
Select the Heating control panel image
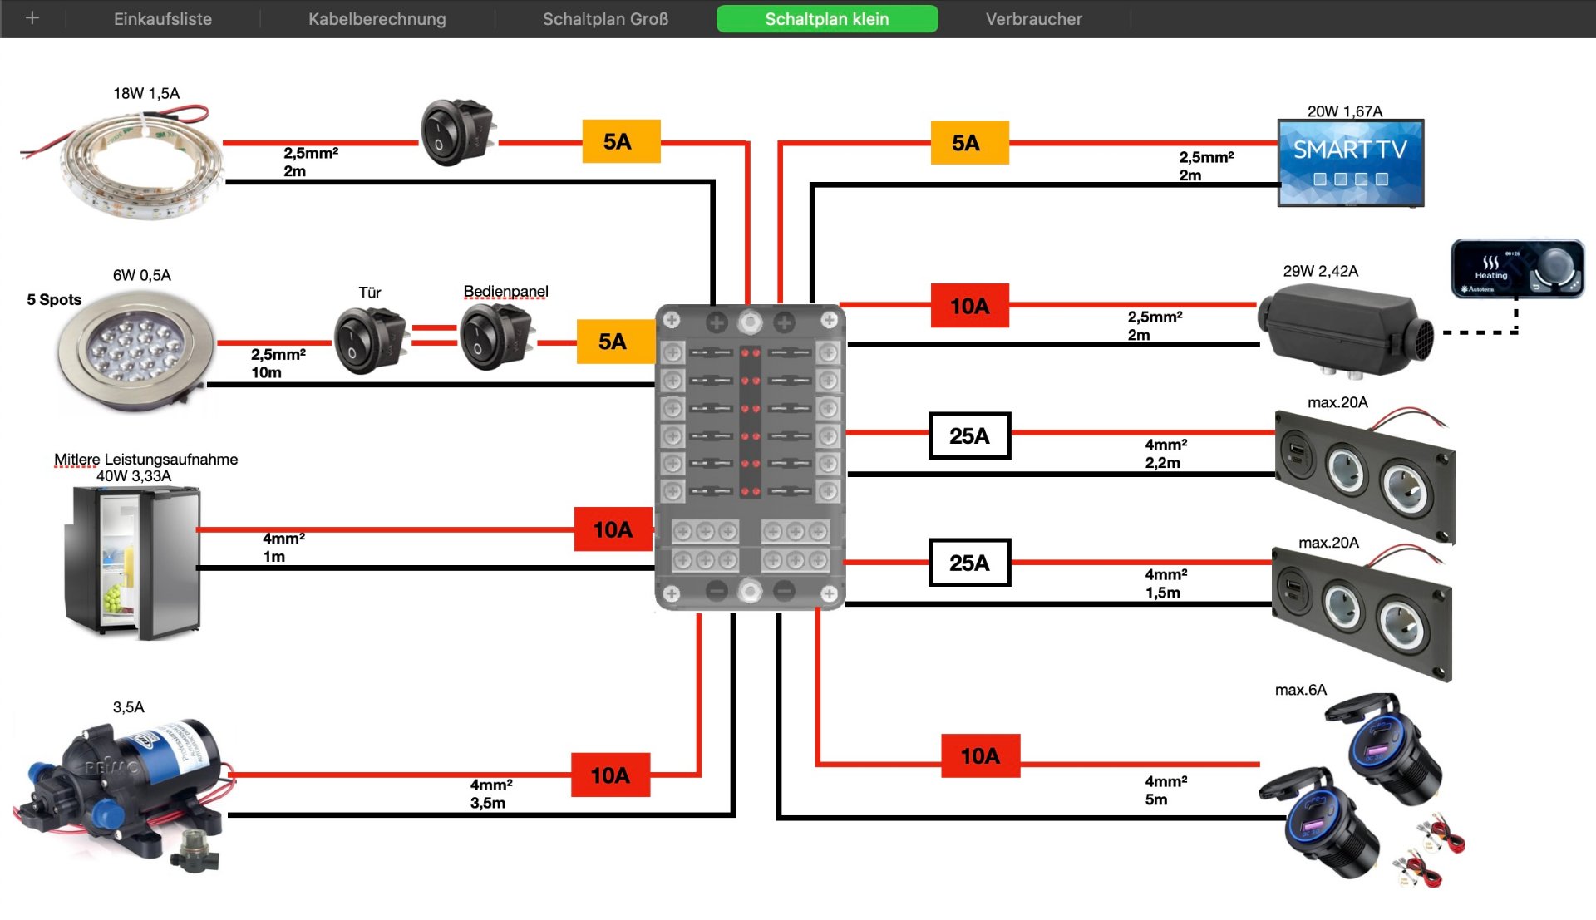coord(1517,268)
